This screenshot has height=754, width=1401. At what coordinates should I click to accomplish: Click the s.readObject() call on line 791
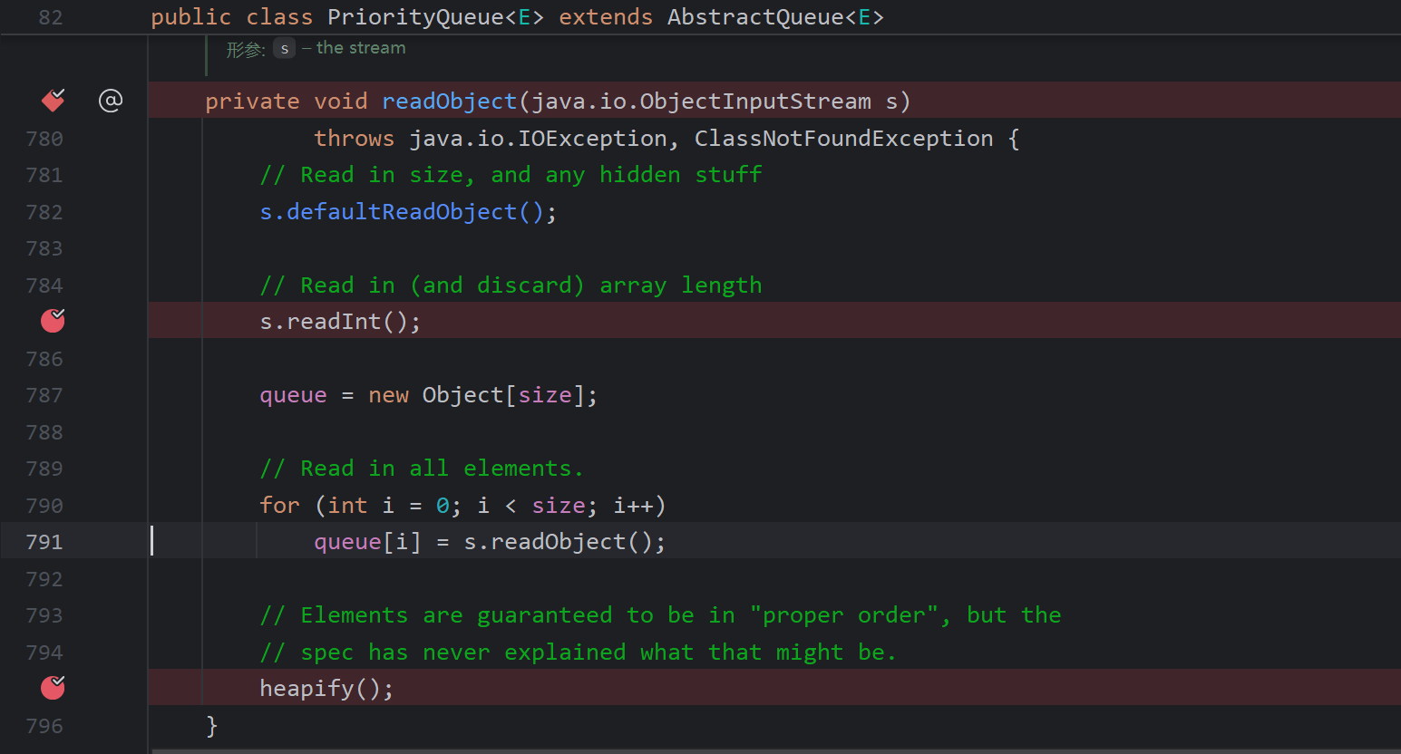coord(564,542)
